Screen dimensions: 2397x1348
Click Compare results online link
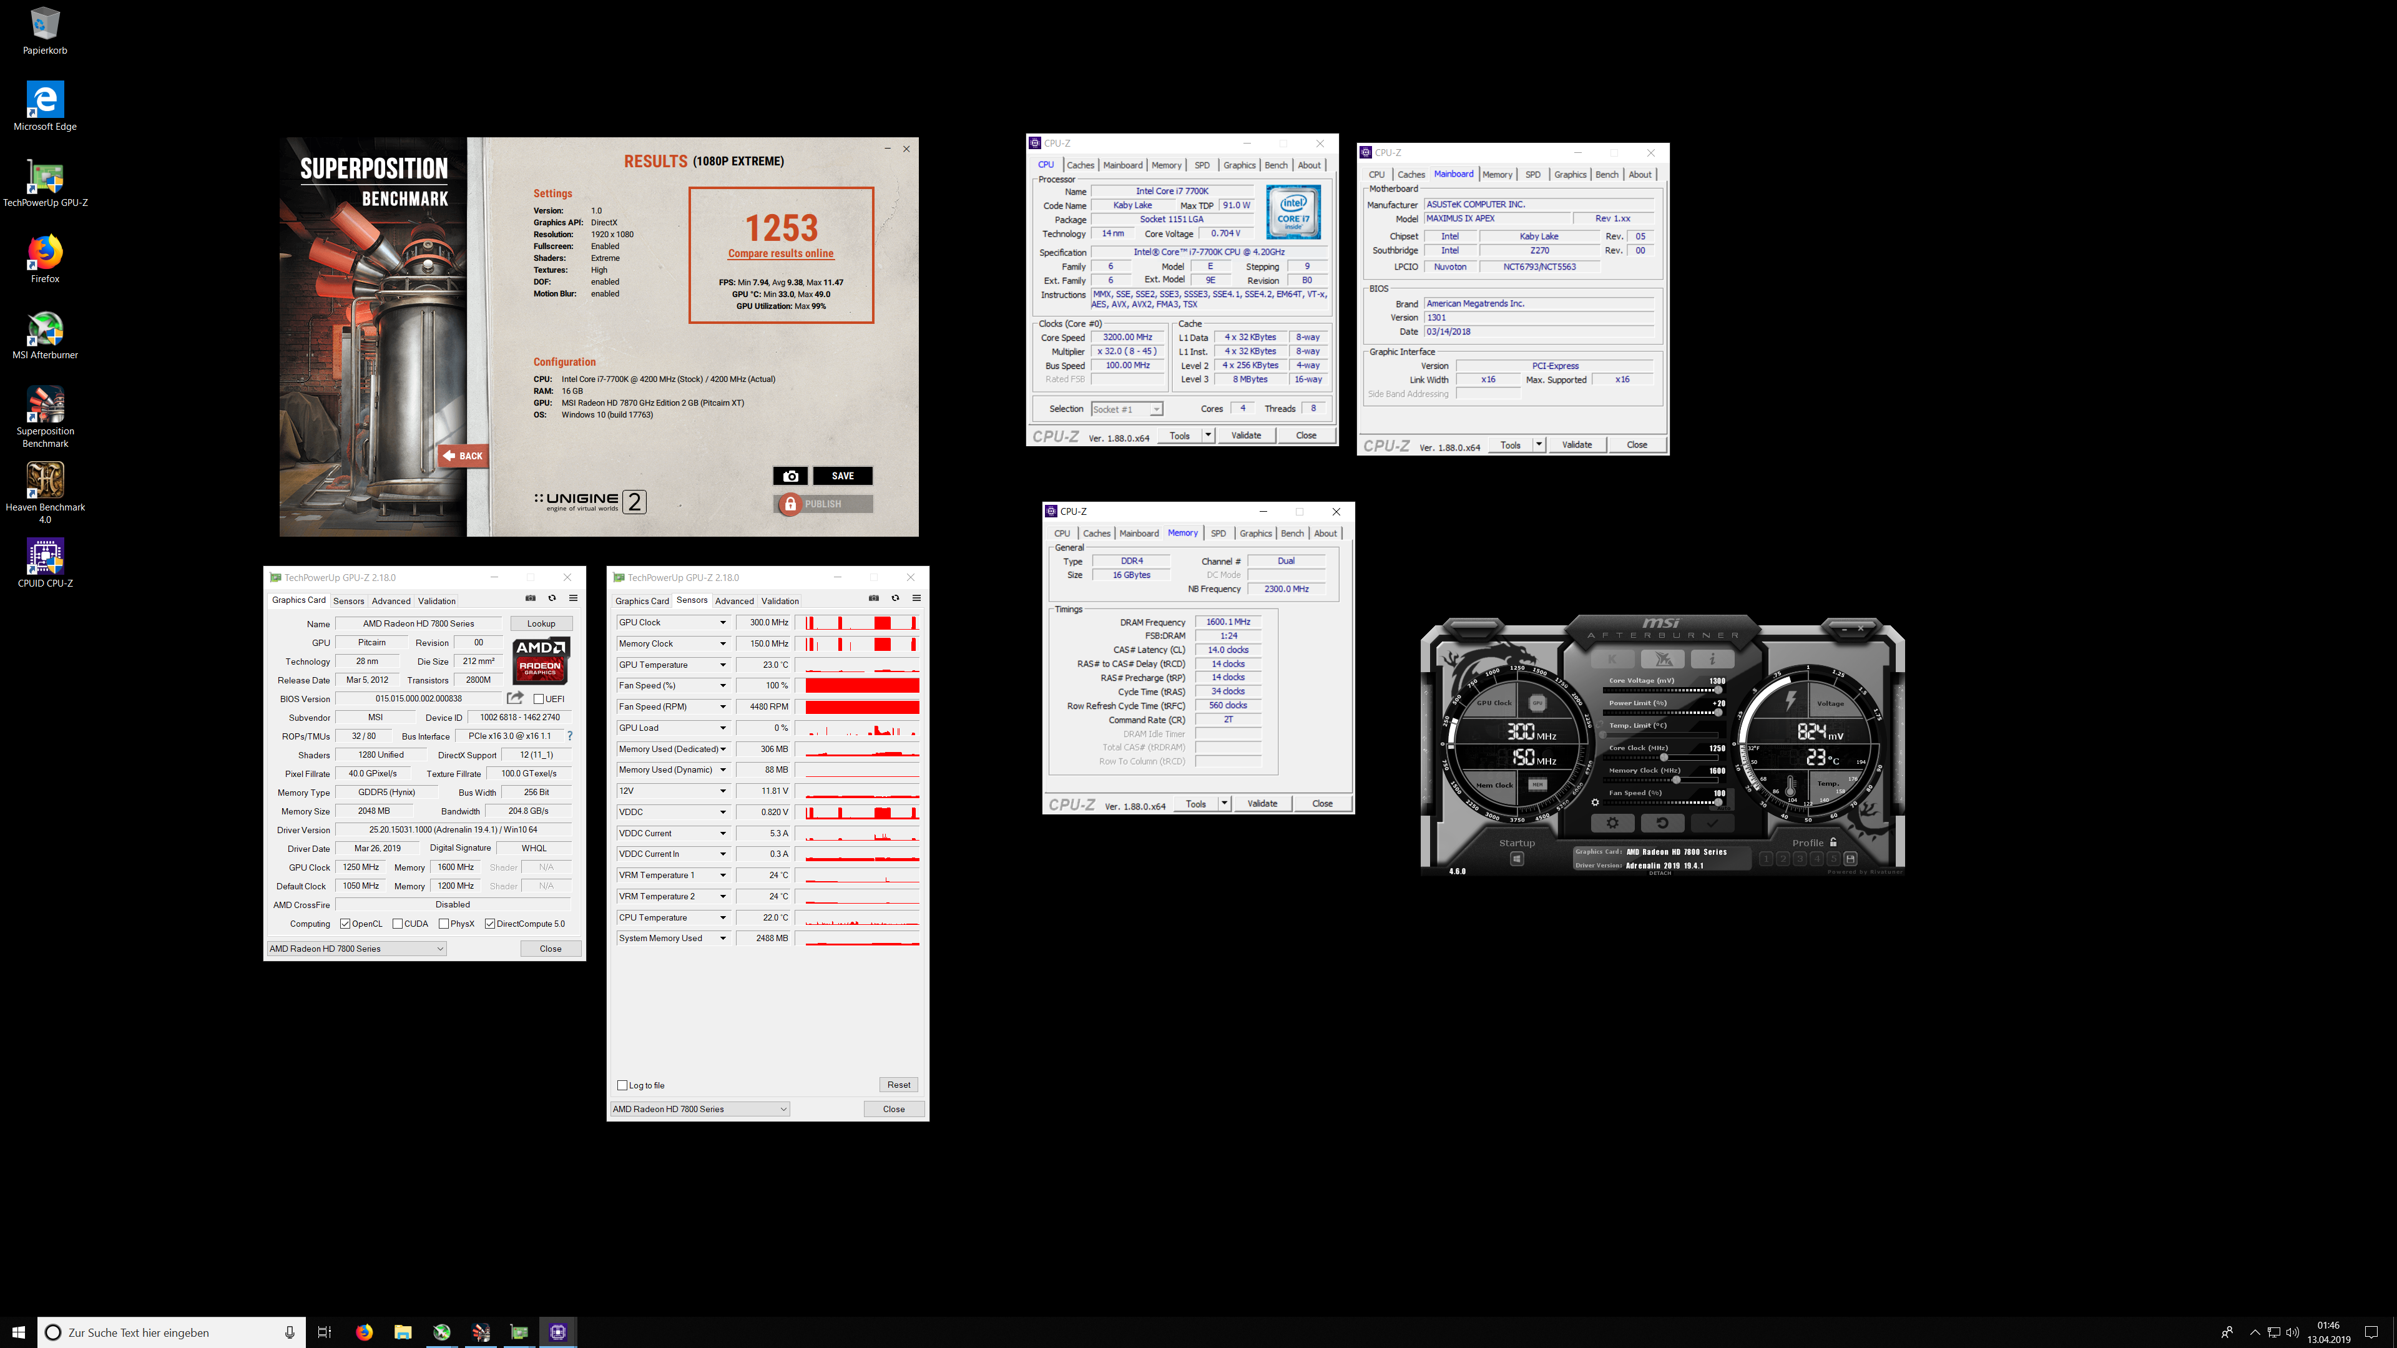[781, 253]
